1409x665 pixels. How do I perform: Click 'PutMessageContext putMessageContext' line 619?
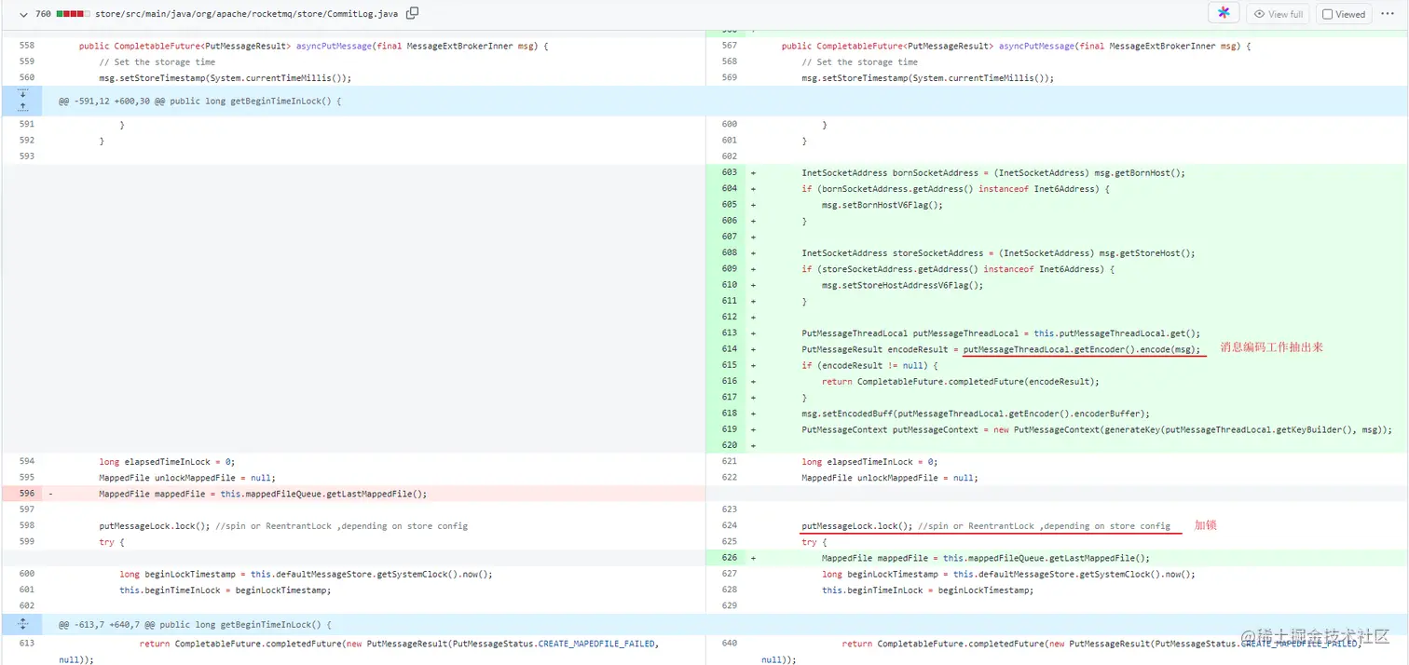(x=1097, y=429)
